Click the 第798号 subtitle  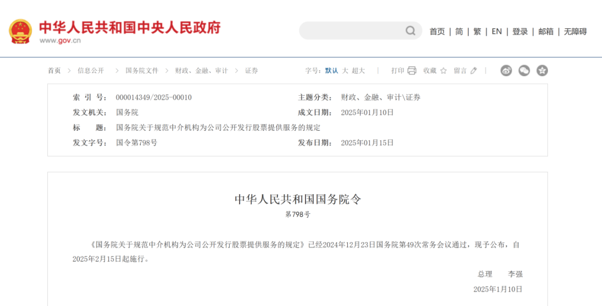298,214
